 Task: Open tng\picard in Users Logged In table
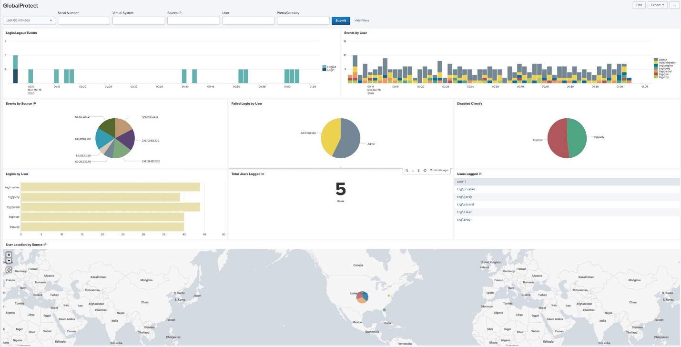[466, 204]
